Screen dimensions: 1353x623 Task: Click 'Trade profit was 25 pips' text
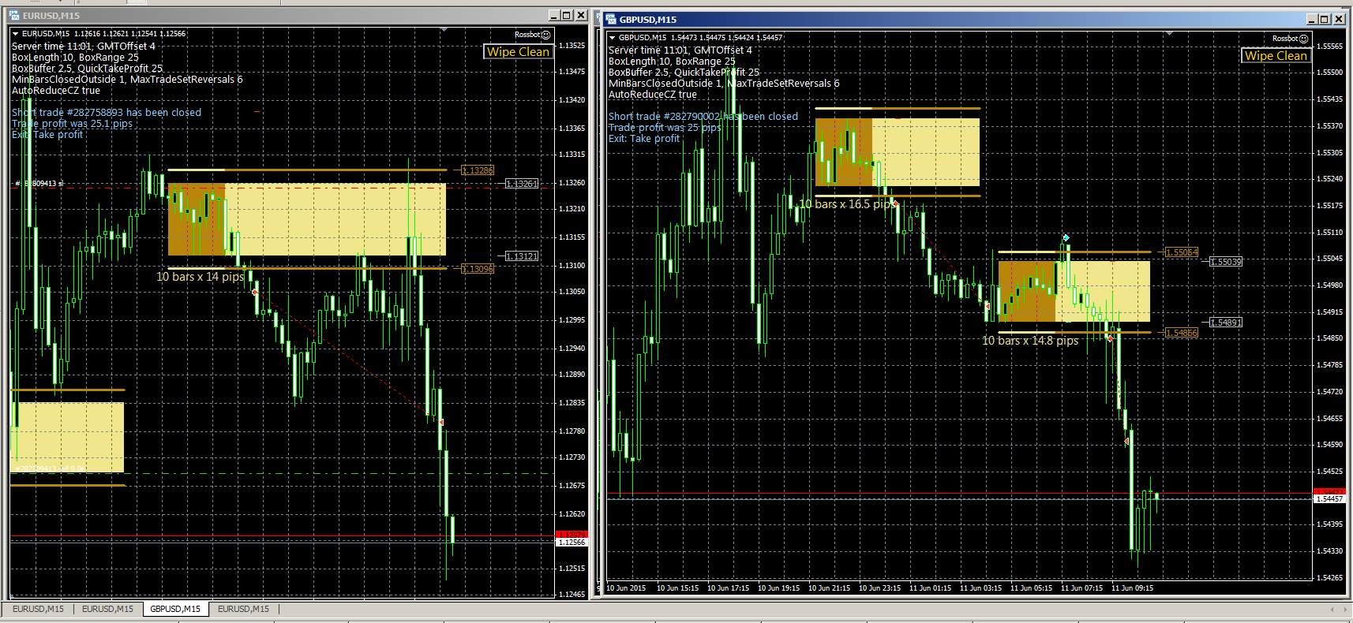point(665,127)
